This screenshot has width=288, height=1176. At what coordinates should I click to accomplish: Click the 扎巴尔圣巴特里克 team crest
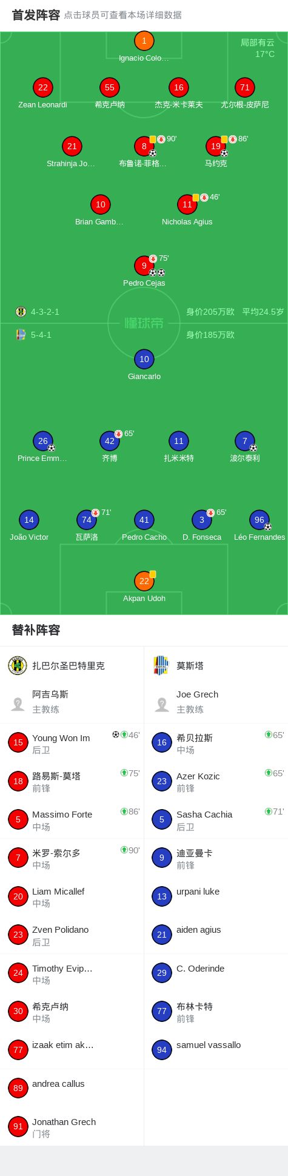[x=18, y=665]
